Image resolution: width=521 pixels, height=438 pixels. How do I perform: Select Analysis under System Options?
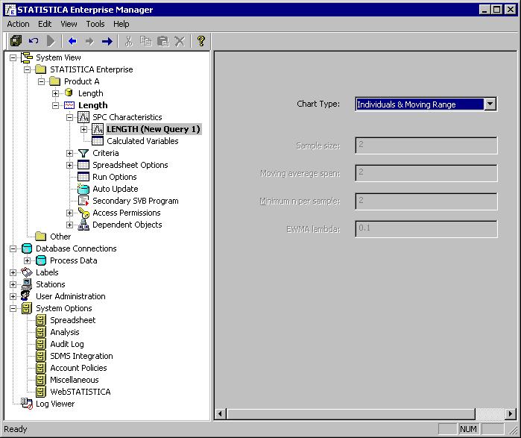(x=65, y=332)
